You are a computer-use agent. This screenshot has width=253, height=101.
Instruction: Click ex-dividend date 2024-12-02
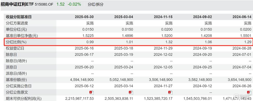point(163,55)
